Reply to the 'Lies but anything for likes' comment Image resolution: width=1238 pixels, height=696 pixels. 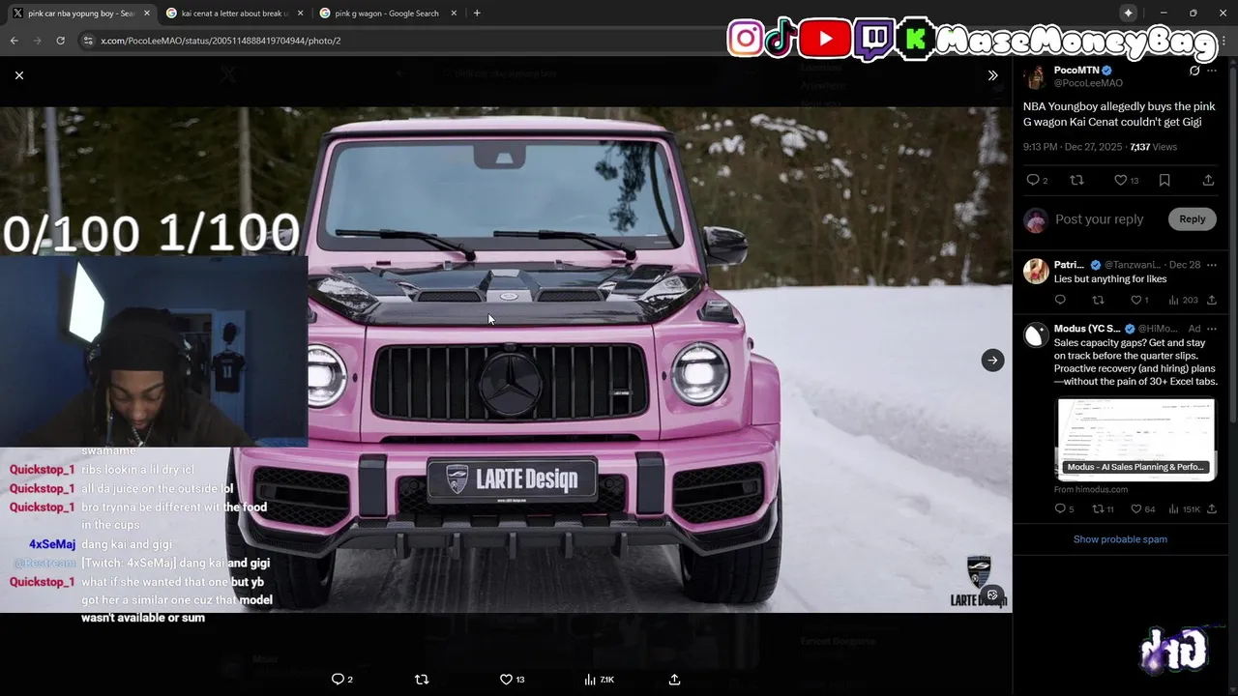(x=1060, y=301)
